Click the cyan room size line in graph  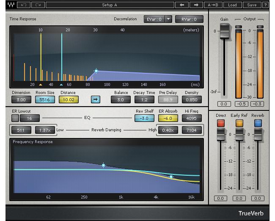point(62,57)
